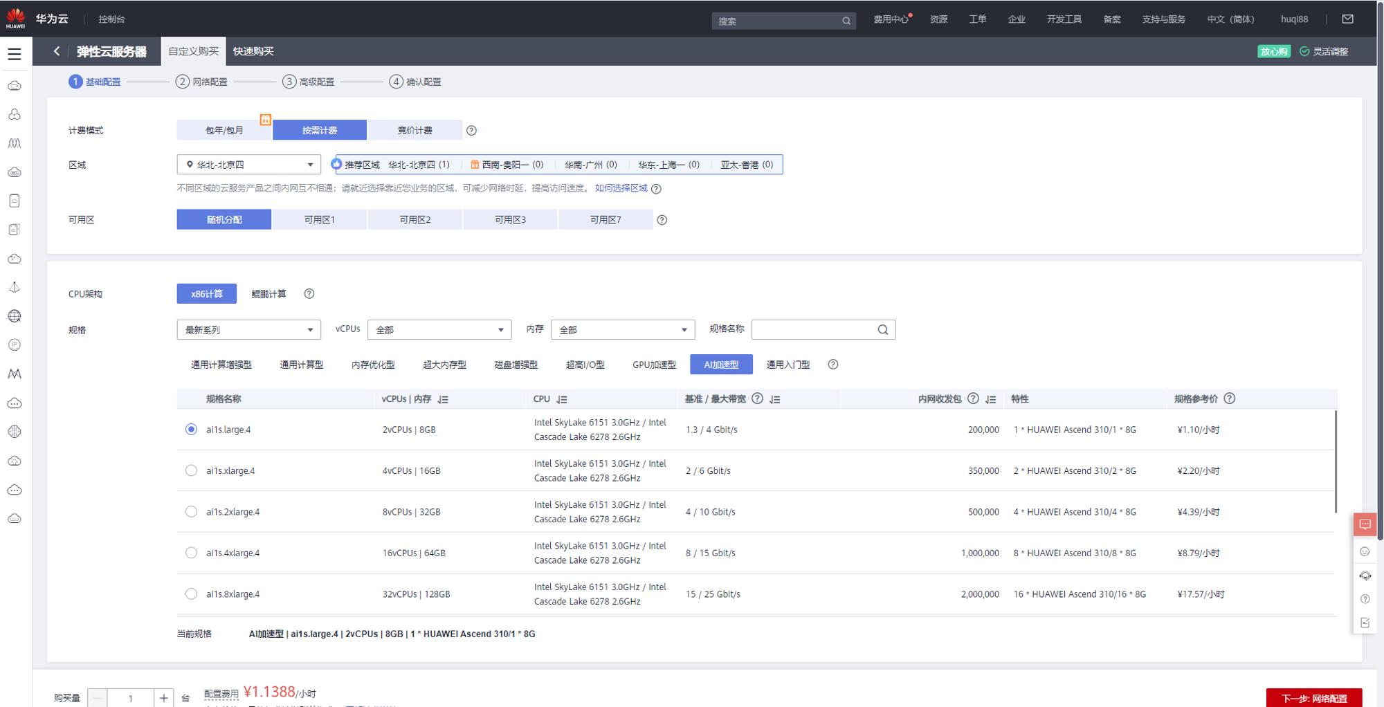1384x707 pixels.
Task: Choose 竞价计费 billing mode
Action: pyautogui.click(x=415, y=130)
